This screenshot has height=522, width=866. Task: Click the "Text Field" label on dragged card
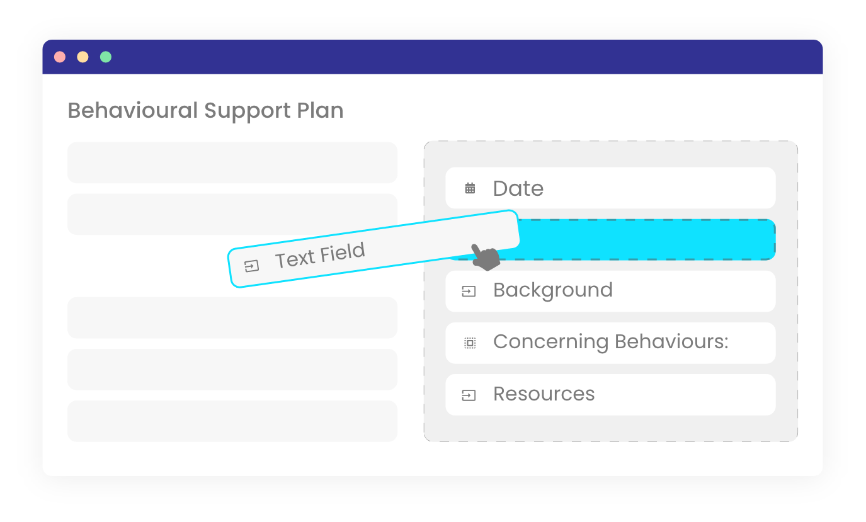(320, 255)
